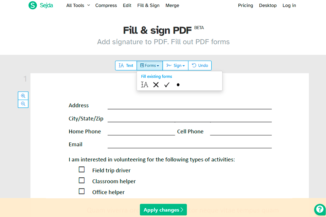Zoom in using the magnifier plus icon
Screen dimensions: 326x217
pos(23,96)
